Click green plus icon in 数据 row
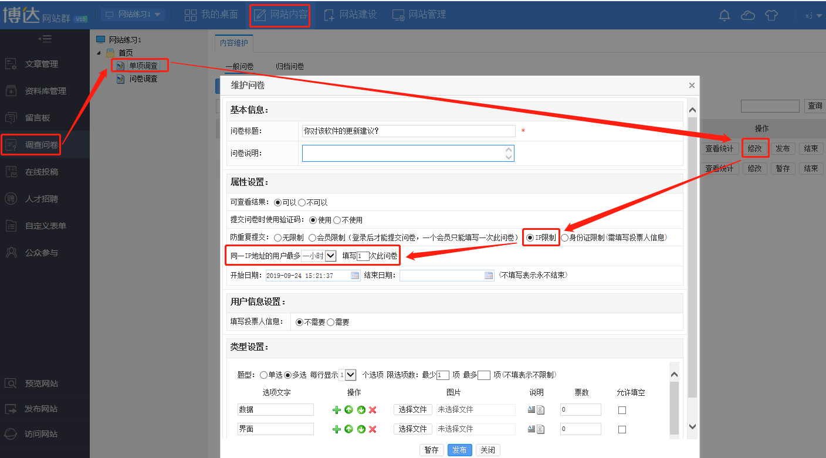The image size is (826, 458). [337, 410]
